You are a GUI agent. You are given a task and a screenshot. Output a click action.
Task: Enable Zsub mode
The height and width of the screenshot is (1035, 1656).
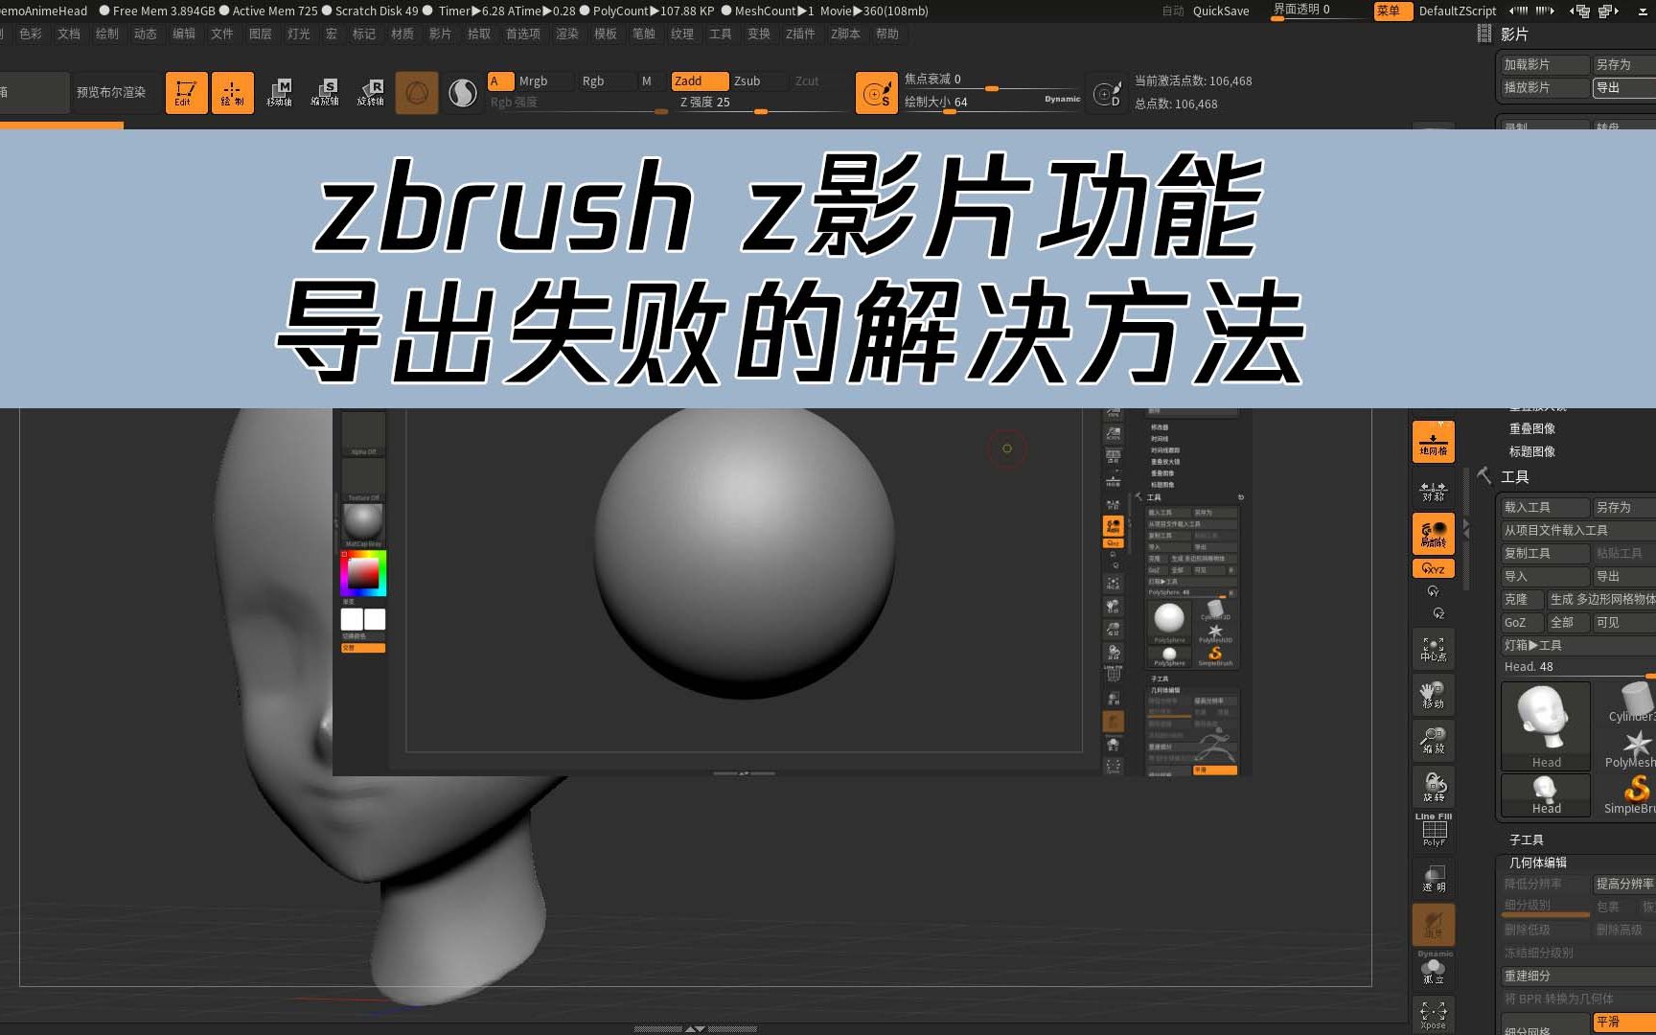tap(759, 81)
